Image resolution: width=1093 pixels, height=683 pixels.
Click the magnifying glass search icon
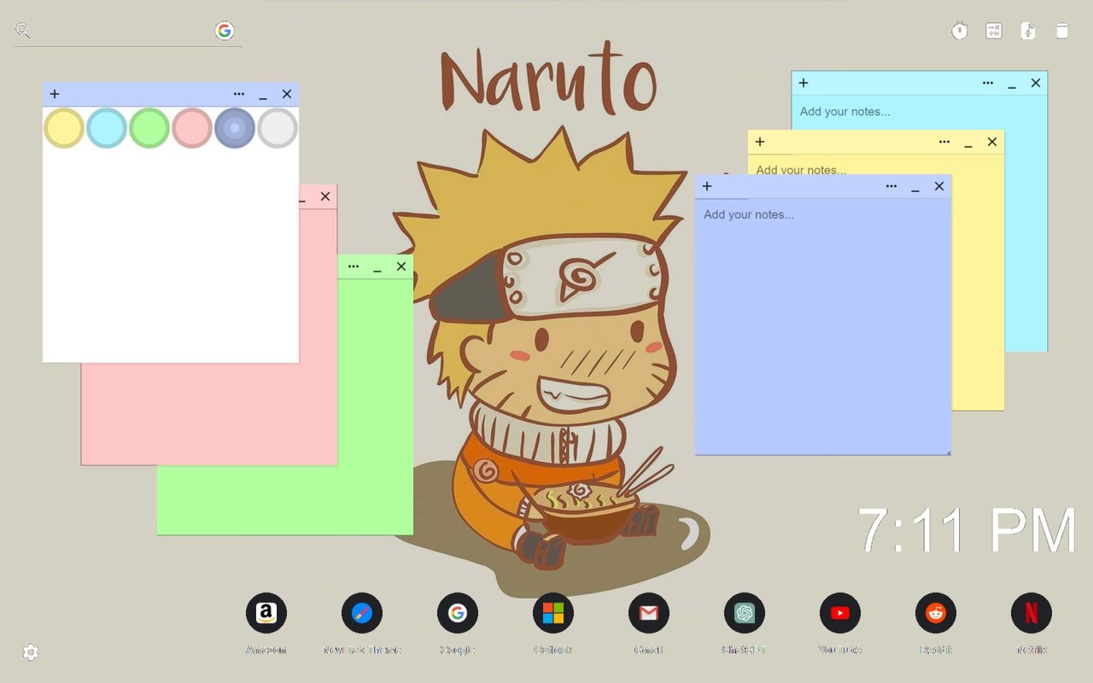[x=23, y=31]
